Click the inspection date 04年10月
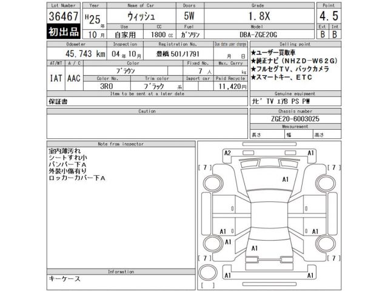Screen dimensions: 388x291 (126, 54)
